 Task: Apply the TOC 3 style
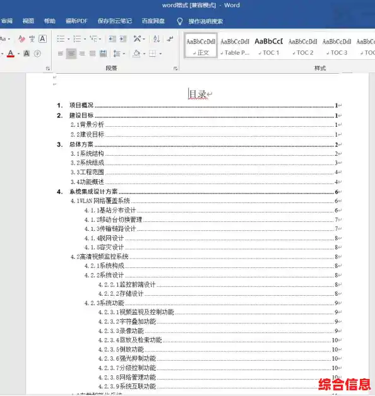[x=336, y=46]
